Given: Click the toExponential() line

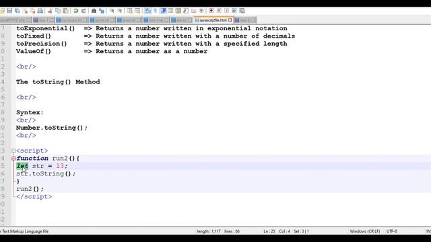Looking at the screenshot, I should [x=152, y=28].
